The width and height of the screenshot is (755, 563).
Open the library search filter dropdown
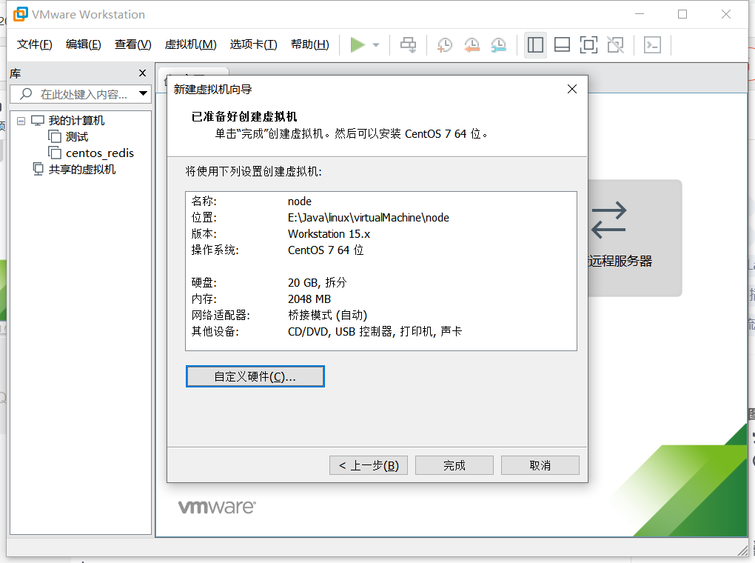click(x=144, y=94)
